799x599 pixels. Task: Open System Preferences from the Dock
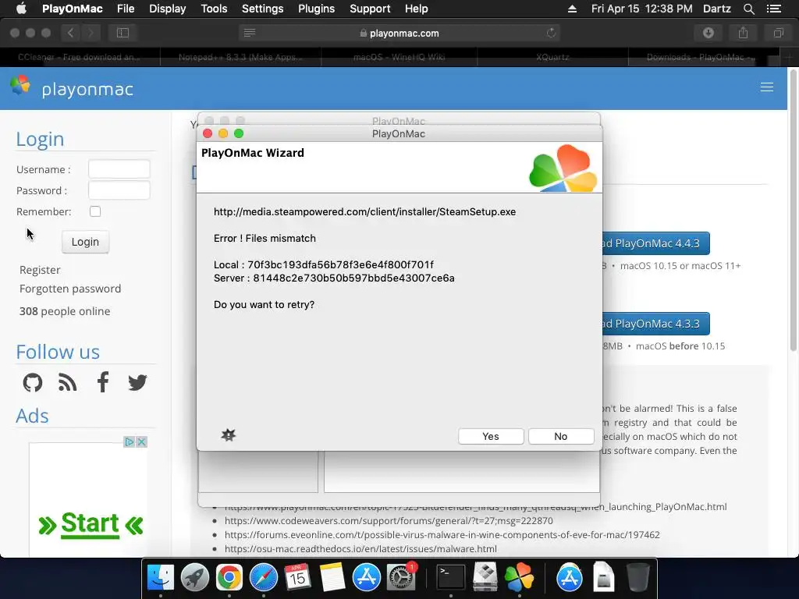coord(401,578)
